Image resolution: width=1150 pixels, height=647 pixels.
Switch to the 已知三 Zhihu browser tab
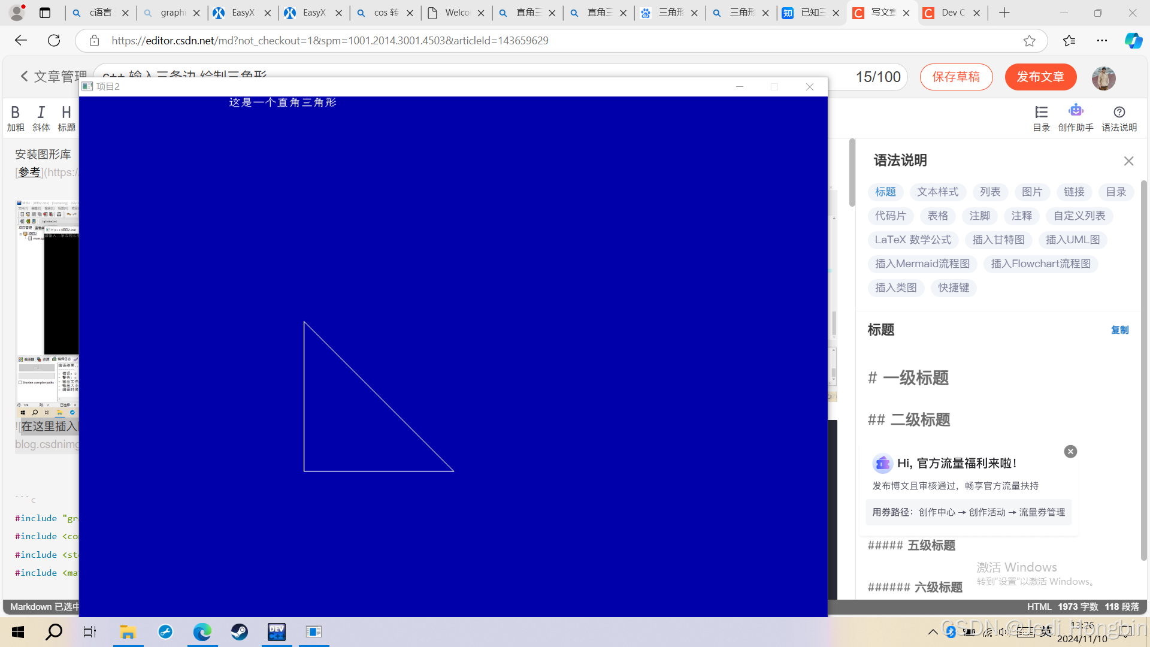[x=811, y=13]
